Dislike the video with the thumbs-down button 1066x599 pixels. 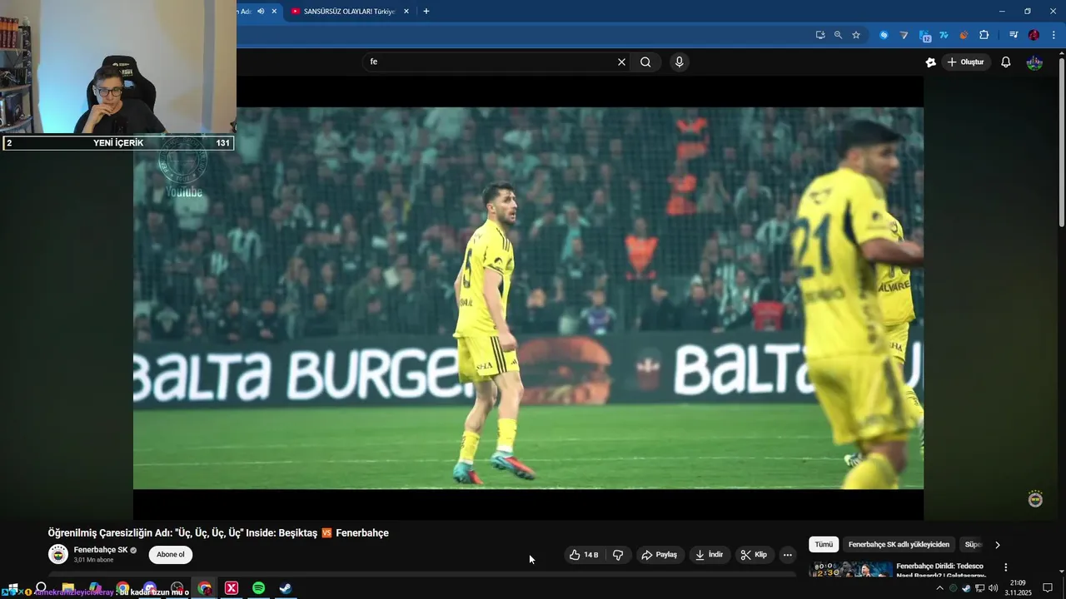coord(618,555)
